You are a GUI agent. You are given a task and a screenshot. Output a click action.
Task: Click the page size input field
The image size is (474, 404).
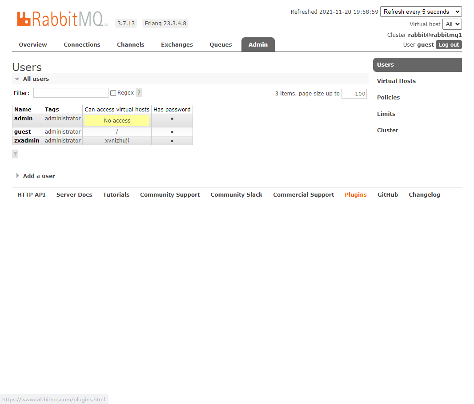click(354, 94)
